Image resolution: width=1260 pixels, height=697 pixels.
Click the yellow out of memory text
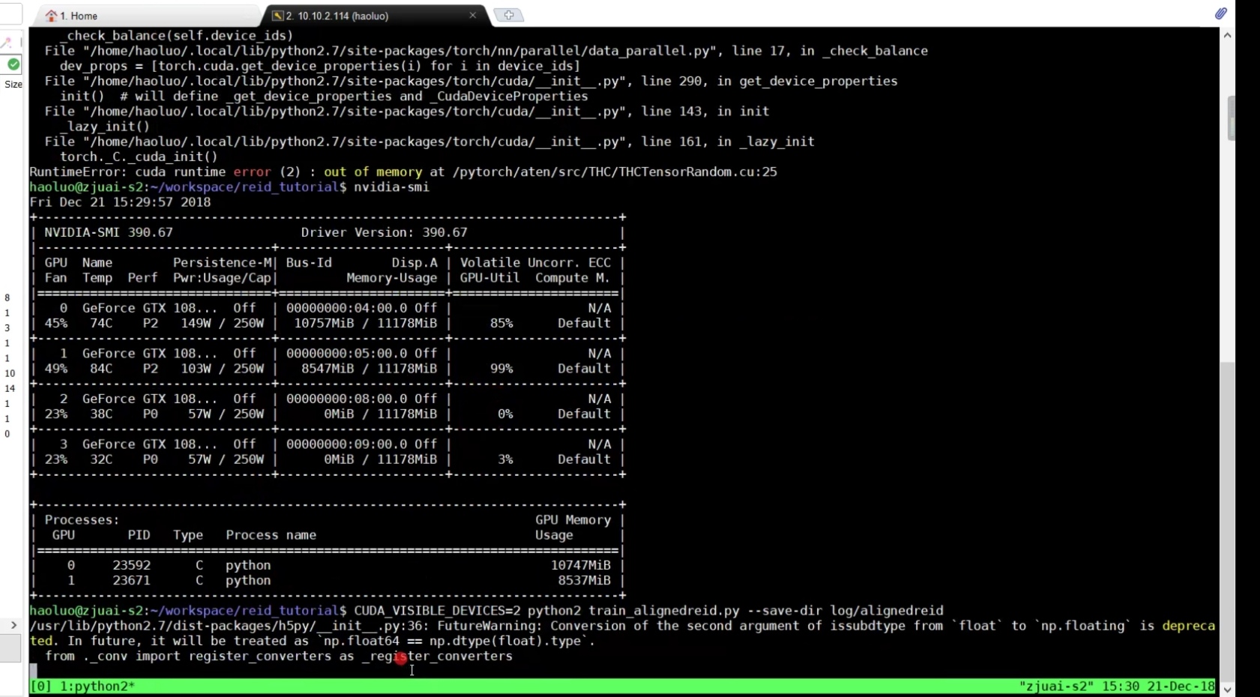click(373, 172)
